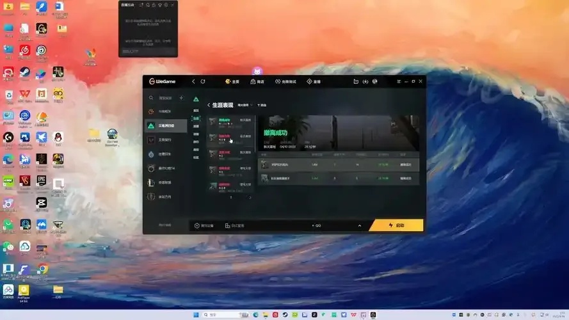Open the Delta Force globe desktop shortcut
Screen dimensions: 569x320
[112, 137]
